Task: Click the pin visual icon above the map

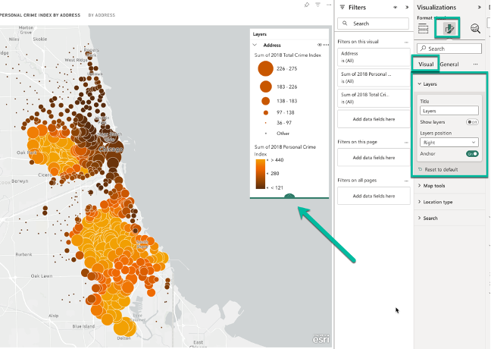Action: [x=305, y=5]
